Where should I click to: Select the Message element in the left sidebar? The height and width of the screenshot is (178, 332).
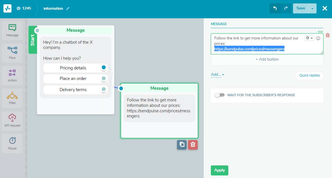coord(12,30)
